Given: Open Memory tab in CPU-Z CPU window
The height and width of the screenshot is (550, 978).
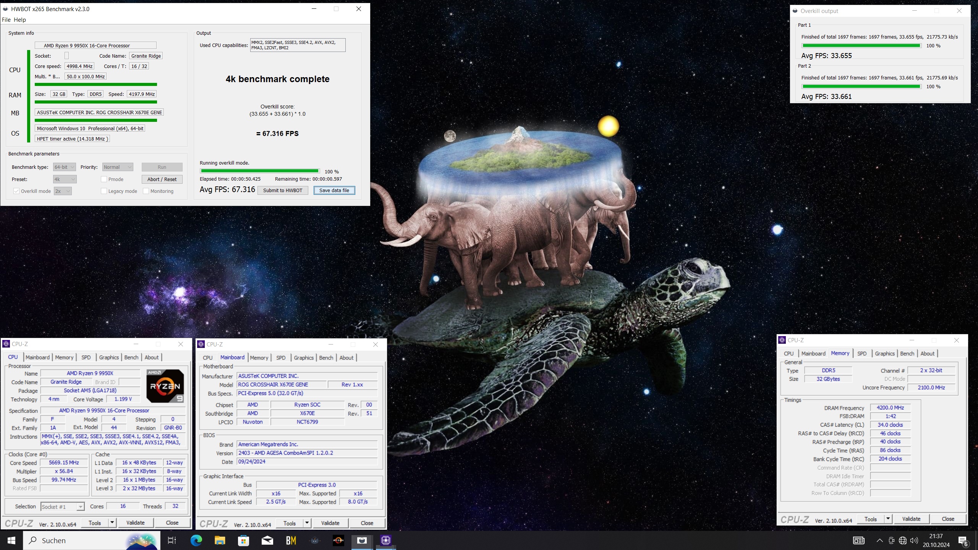Looking at the screenshot, I should pos(64,357).
